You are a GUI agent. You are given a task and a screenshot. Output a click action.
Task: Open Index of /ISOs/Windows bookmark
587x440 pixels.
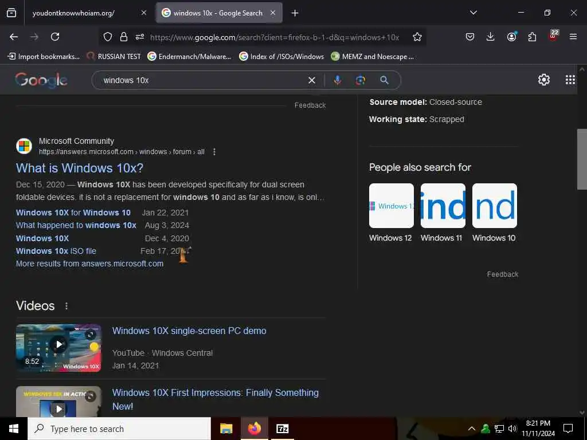281,57
